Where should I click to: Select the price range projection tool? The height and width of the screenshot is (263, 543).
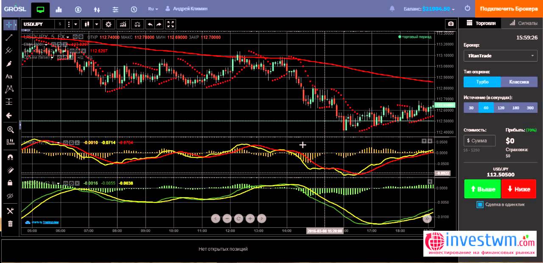pos(9,102)
